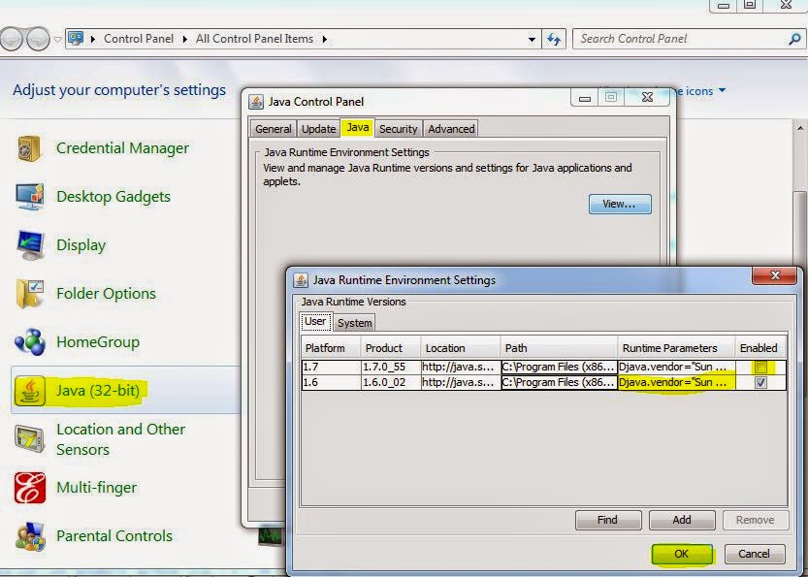Open the Java coffee cup icon
Viewport: 808px width, 577px height.
pyautogui.click(x=30, y=391)
